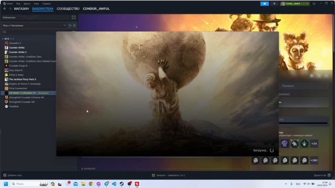Select Crusader Kings III in list
This screenshot has width=335, height=188.
click(x=18, y=66)
